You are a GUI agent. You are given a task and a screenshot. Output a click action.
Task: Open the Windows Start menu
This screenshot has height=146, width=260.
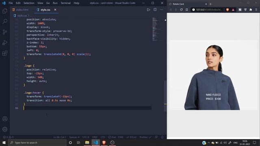click(4, 142)
